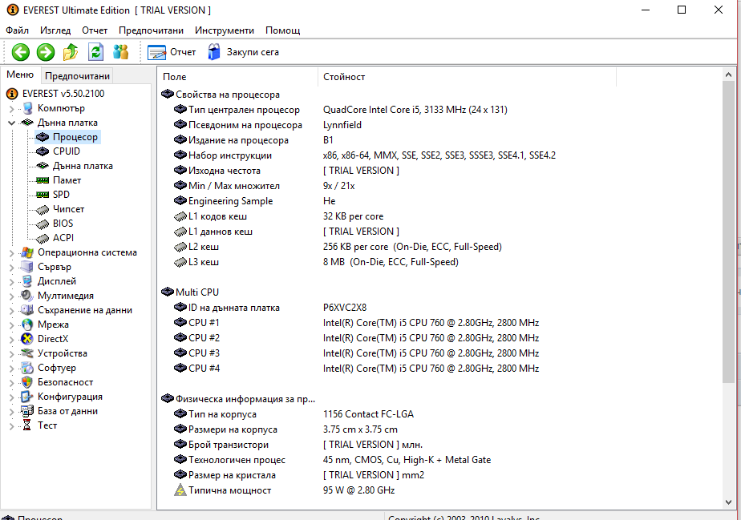Click the Multi CPU group header
The height and width of the screenshot is (520, 741).
tap(190, 292)
